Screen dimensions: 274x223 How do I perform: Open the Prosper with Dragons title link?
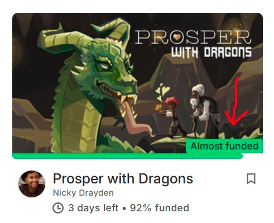[123, 179]
